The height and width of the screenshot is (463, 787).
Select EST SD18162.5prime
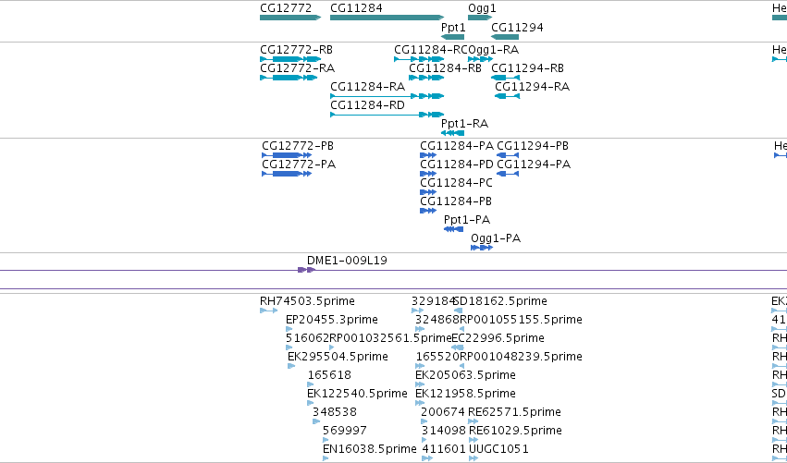(x=500, y=301)
